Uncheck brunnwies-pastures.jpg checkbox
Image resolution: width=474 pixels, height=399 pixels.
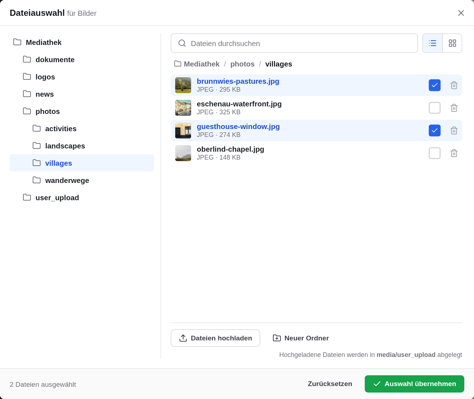tap(434, 85)
